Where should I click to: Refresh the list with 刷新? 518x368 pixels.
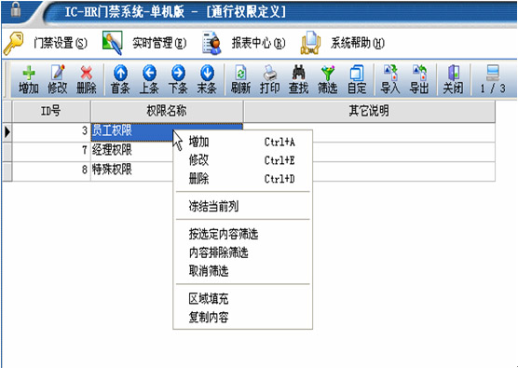click(240, 79)
